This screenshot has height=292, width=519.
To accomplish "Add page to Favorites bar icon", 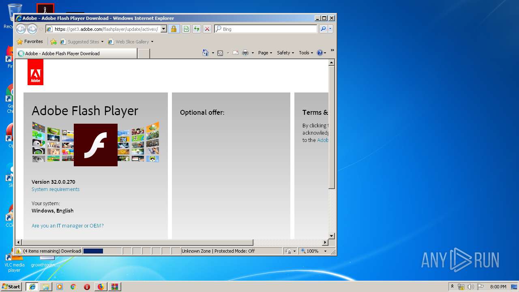I will click(54, 41).
